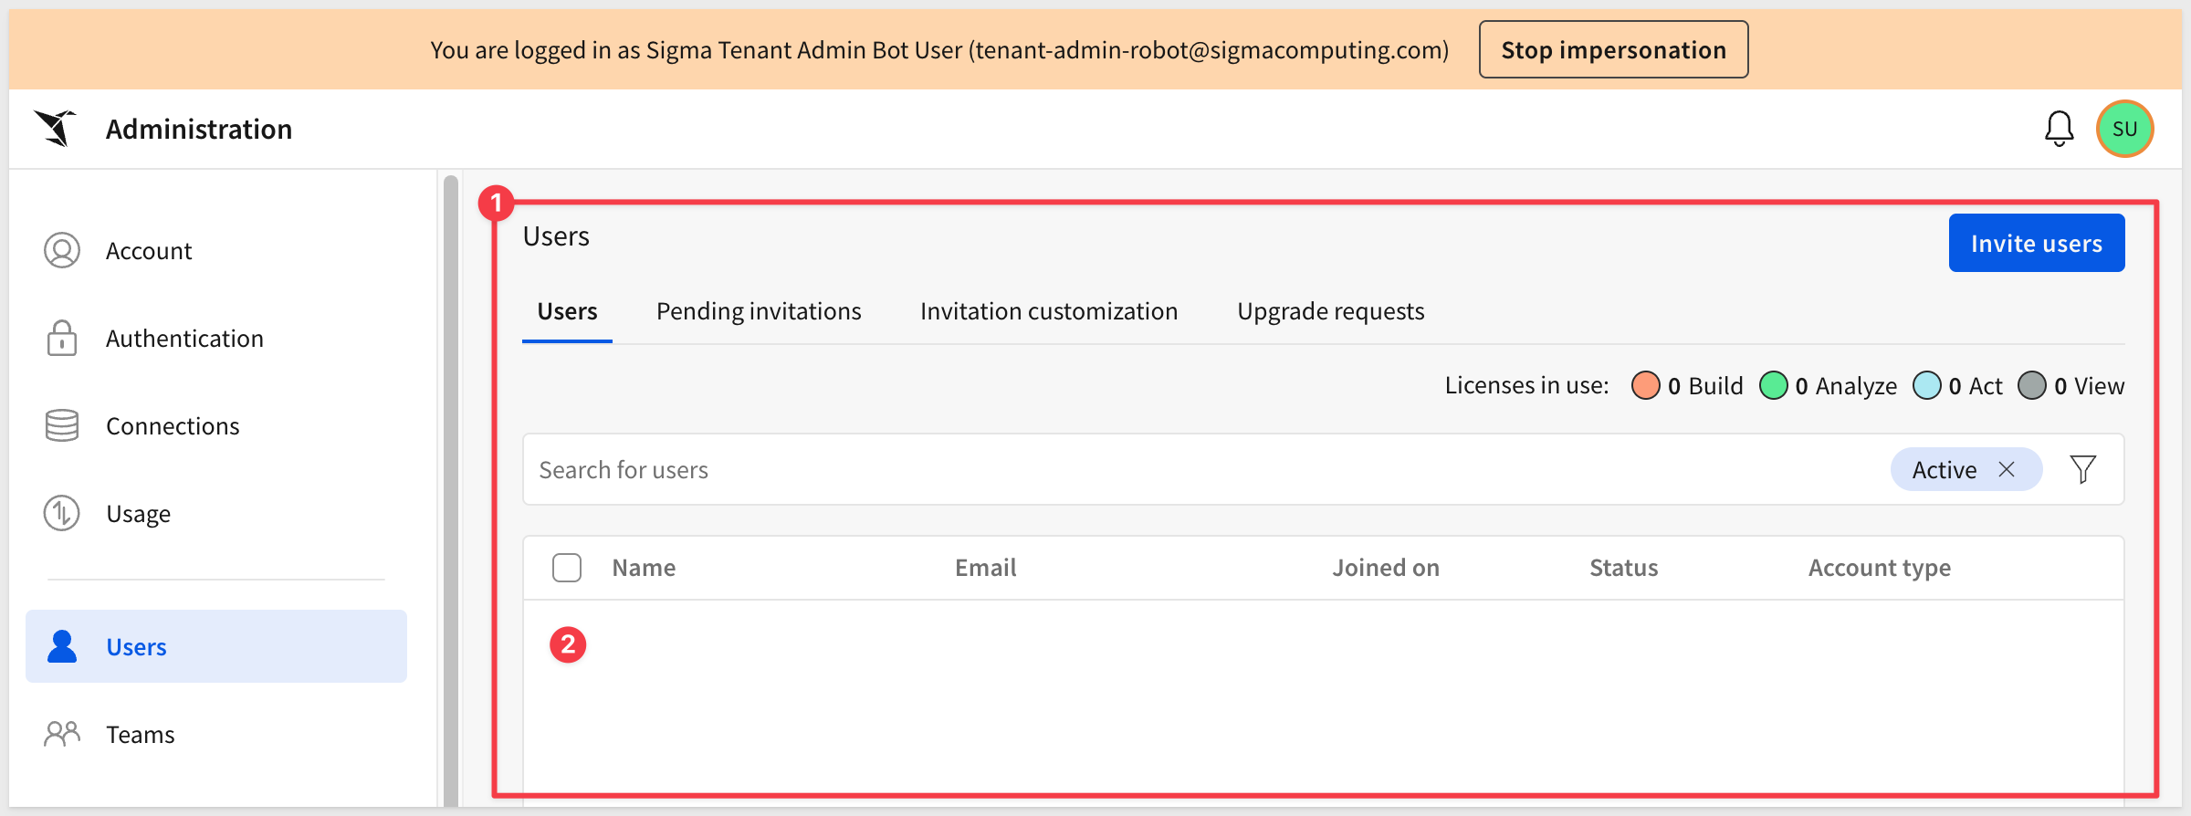Click the Account person icon

[62, 251]
